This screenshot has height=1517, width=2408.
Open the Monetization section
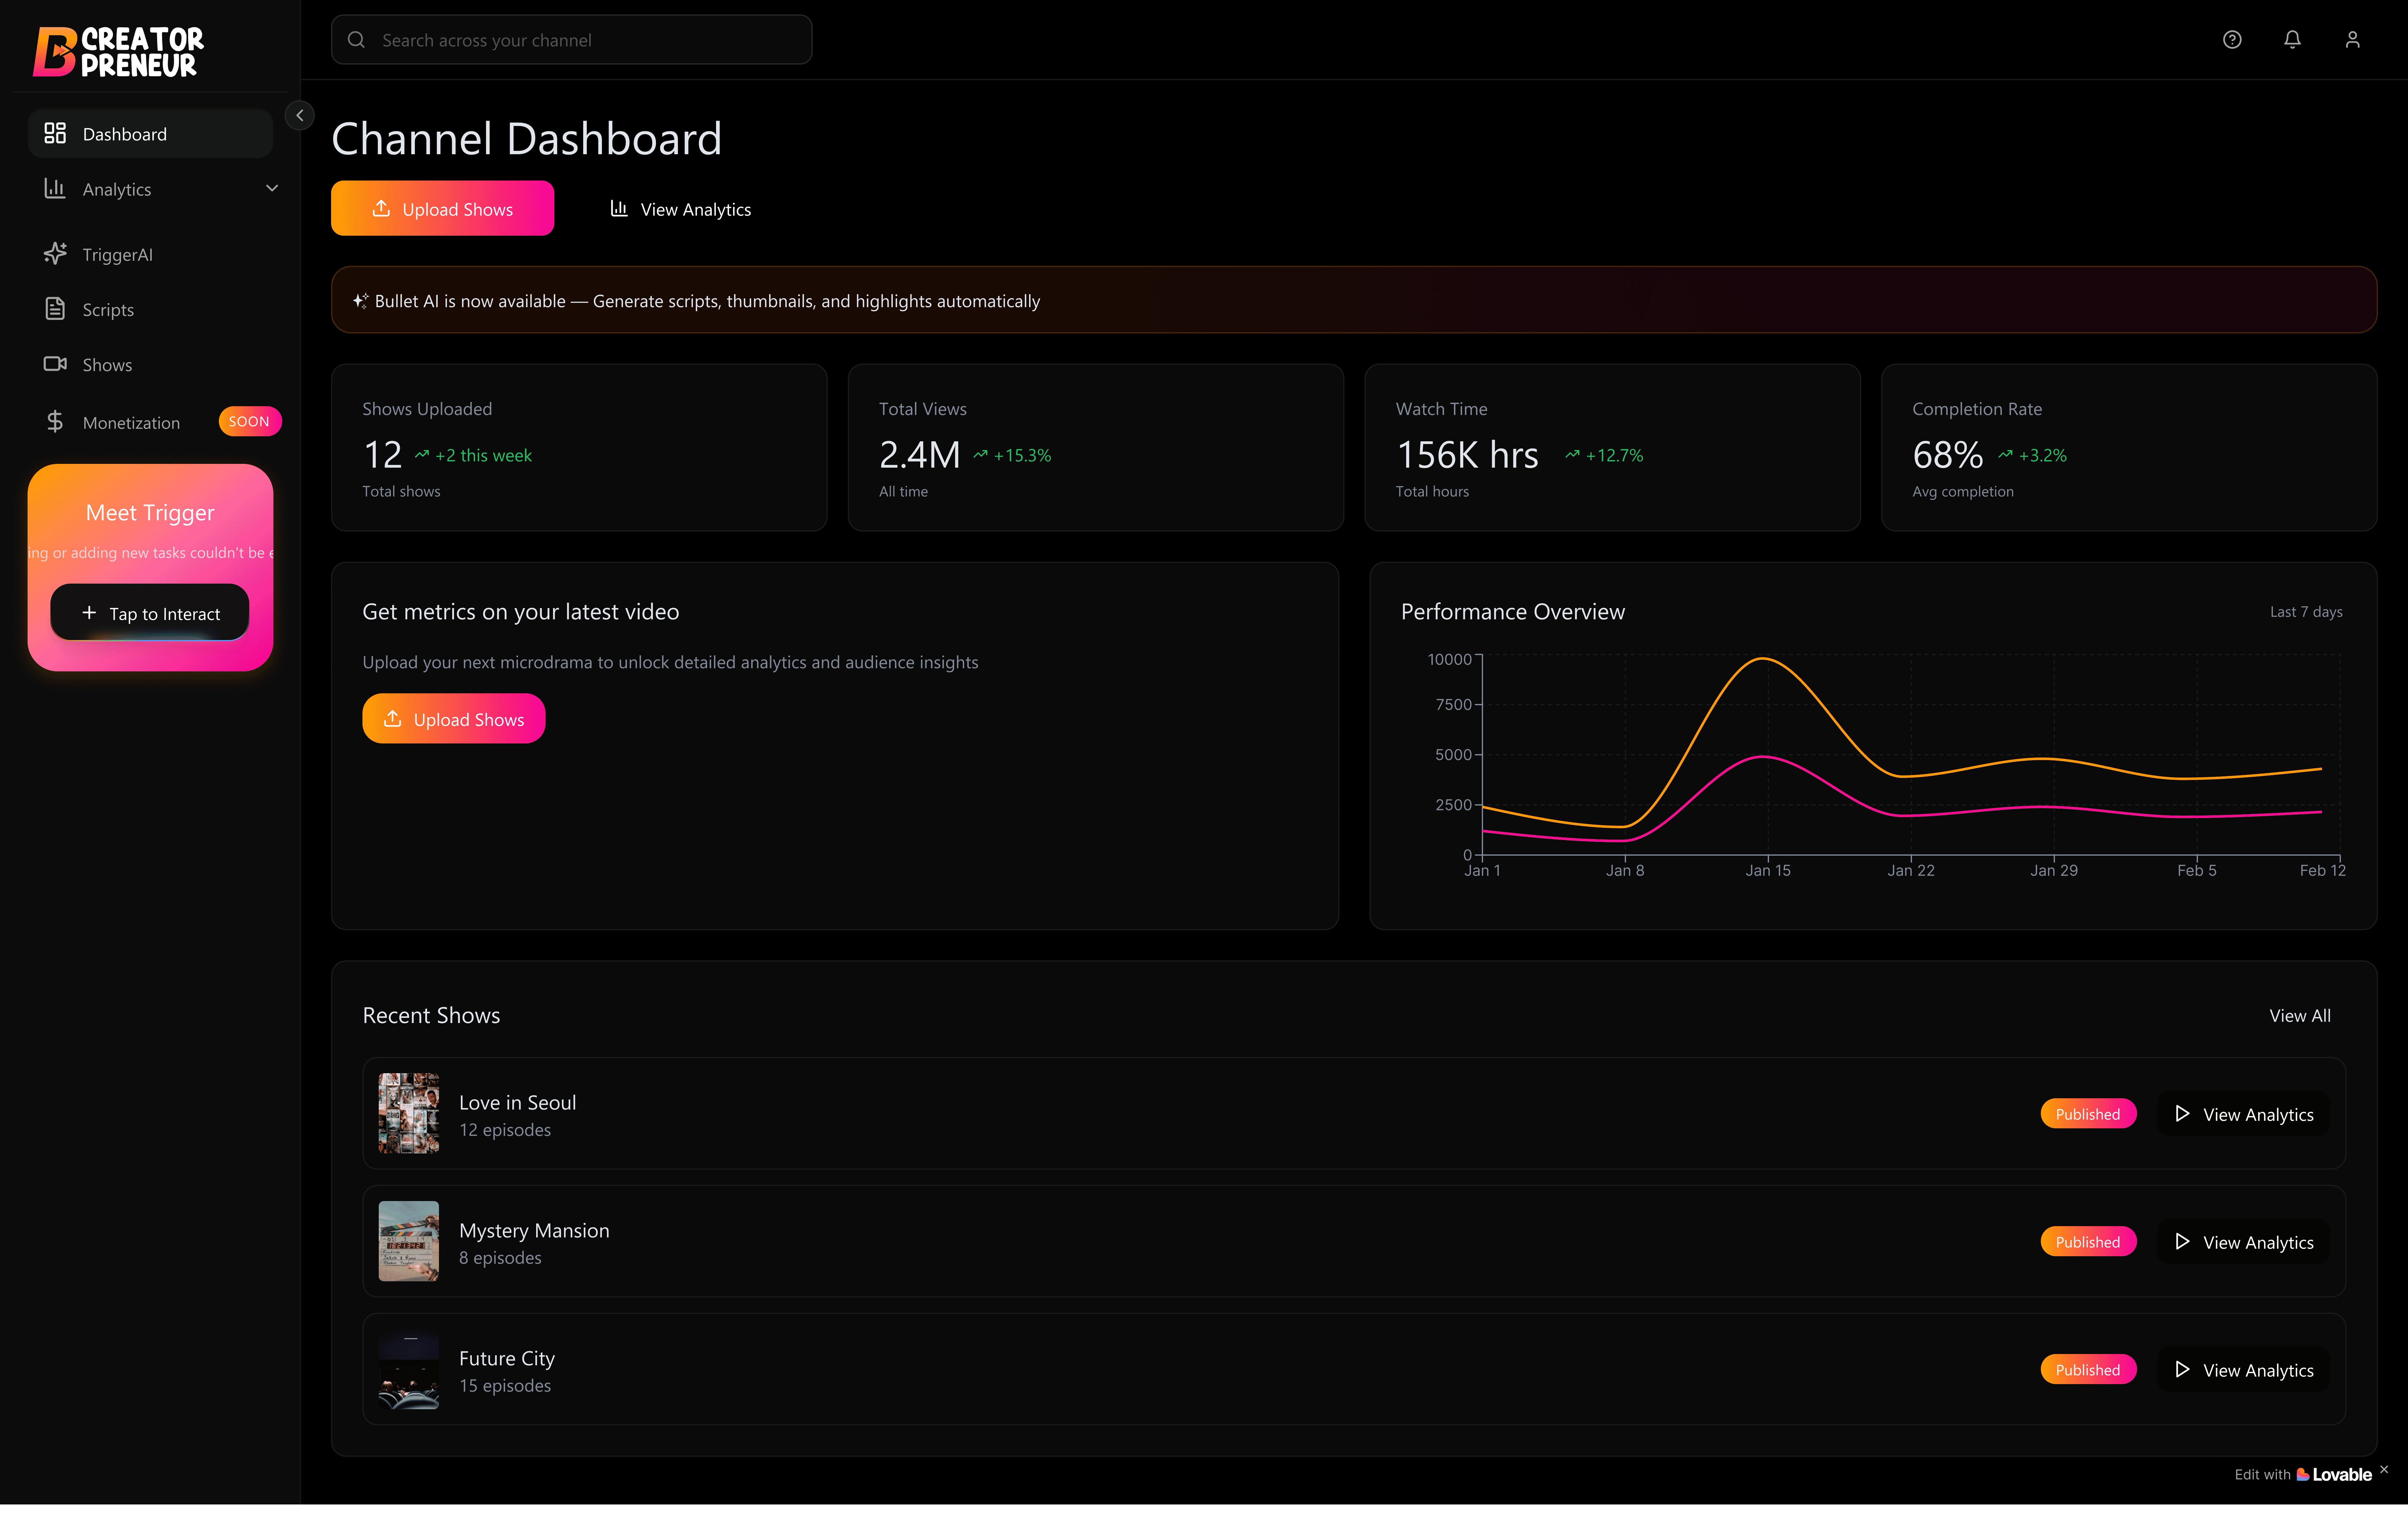[131, 423]
